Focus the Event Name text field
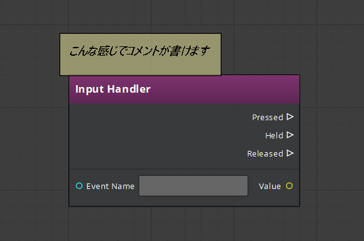The image size is (364, 241). pyautogui.click(x=193, y=186)
